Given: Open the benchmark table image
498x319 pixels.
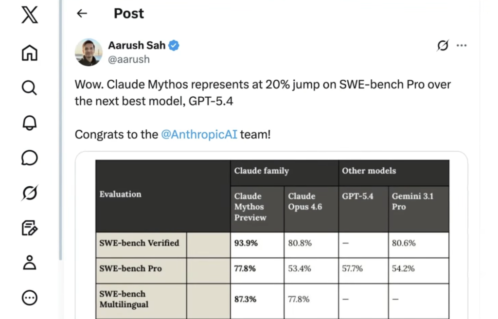Looking at the screenshot, I should pyautogui.click(x=271, y=238).
